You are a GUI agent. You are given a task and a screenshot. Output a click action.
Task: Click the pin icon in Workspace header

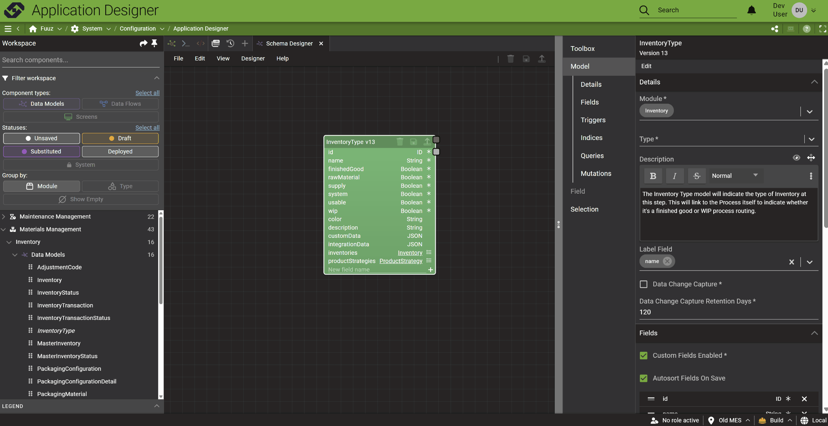[x=154, y=43]
